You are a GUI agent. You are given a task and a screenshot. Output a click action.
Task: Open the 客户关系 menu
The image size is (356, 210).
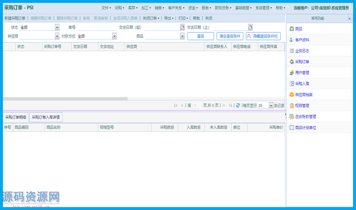(x=176, y=8)
